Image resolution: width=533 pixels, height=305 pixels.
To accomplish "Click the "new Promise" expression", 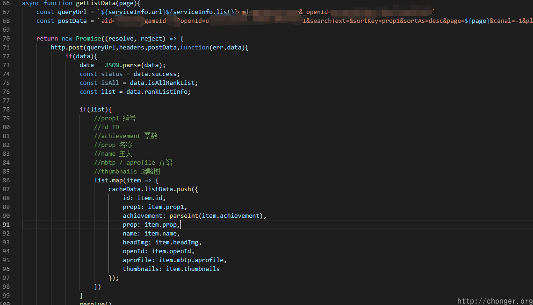I will tap(78, 39).
